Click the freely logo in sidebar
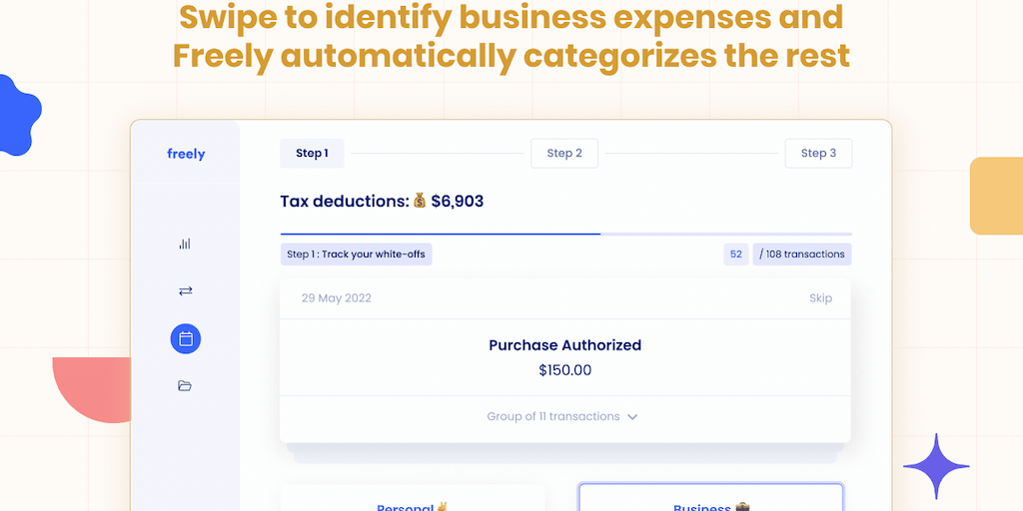The image size is (1023, 511). 186,154
